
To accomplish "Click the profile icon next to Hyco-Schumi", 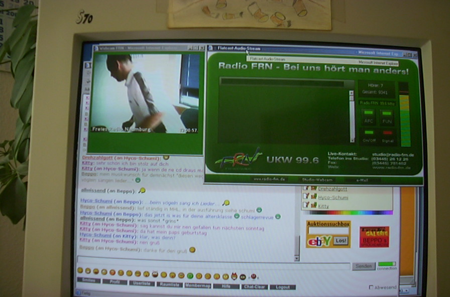I will pyautogui.click(x=313, y=197).
